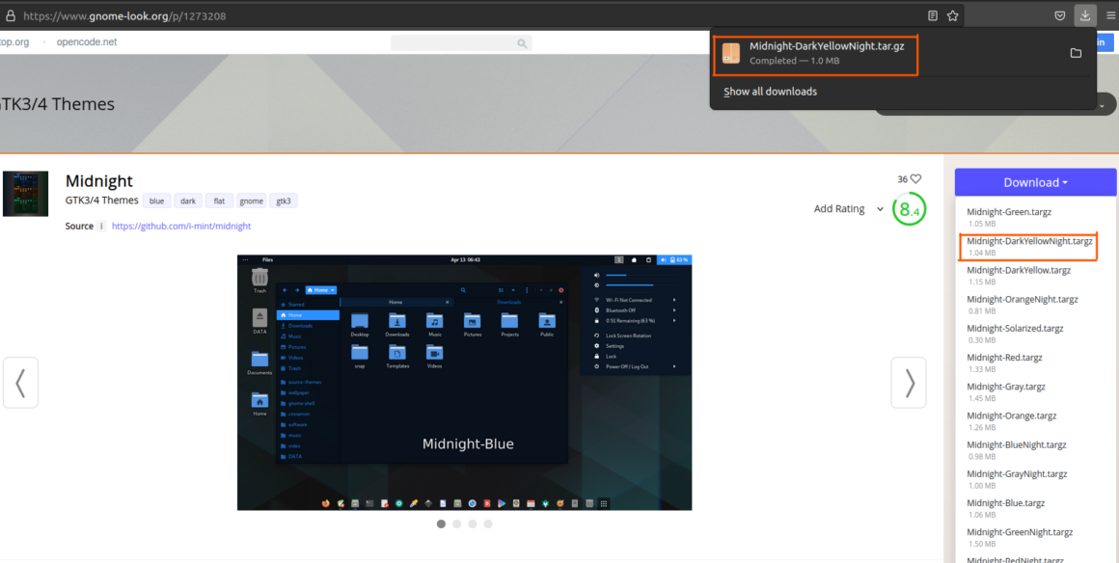Viewport: 1119px width, 563px height.
Task: Toggle reader view for this page
Action: pyautogui.click(x=932, y=14)
